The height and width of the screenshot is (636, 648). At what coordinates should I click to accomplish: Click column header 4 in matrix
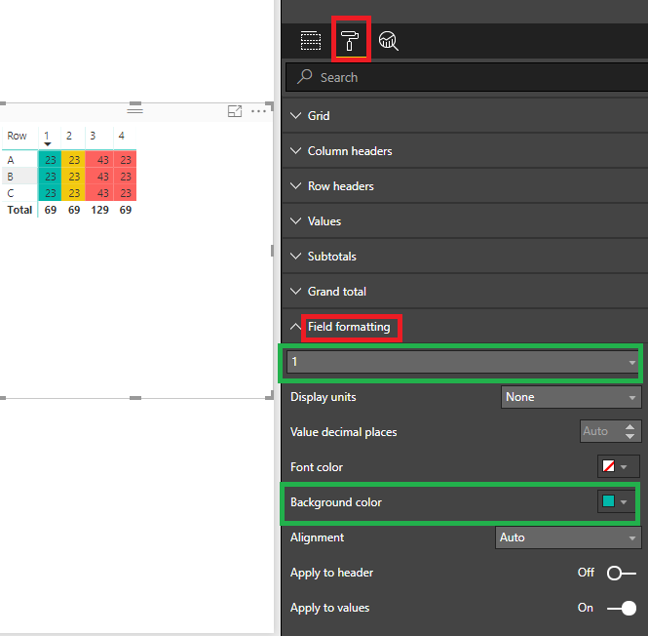[x=122, y=136]
